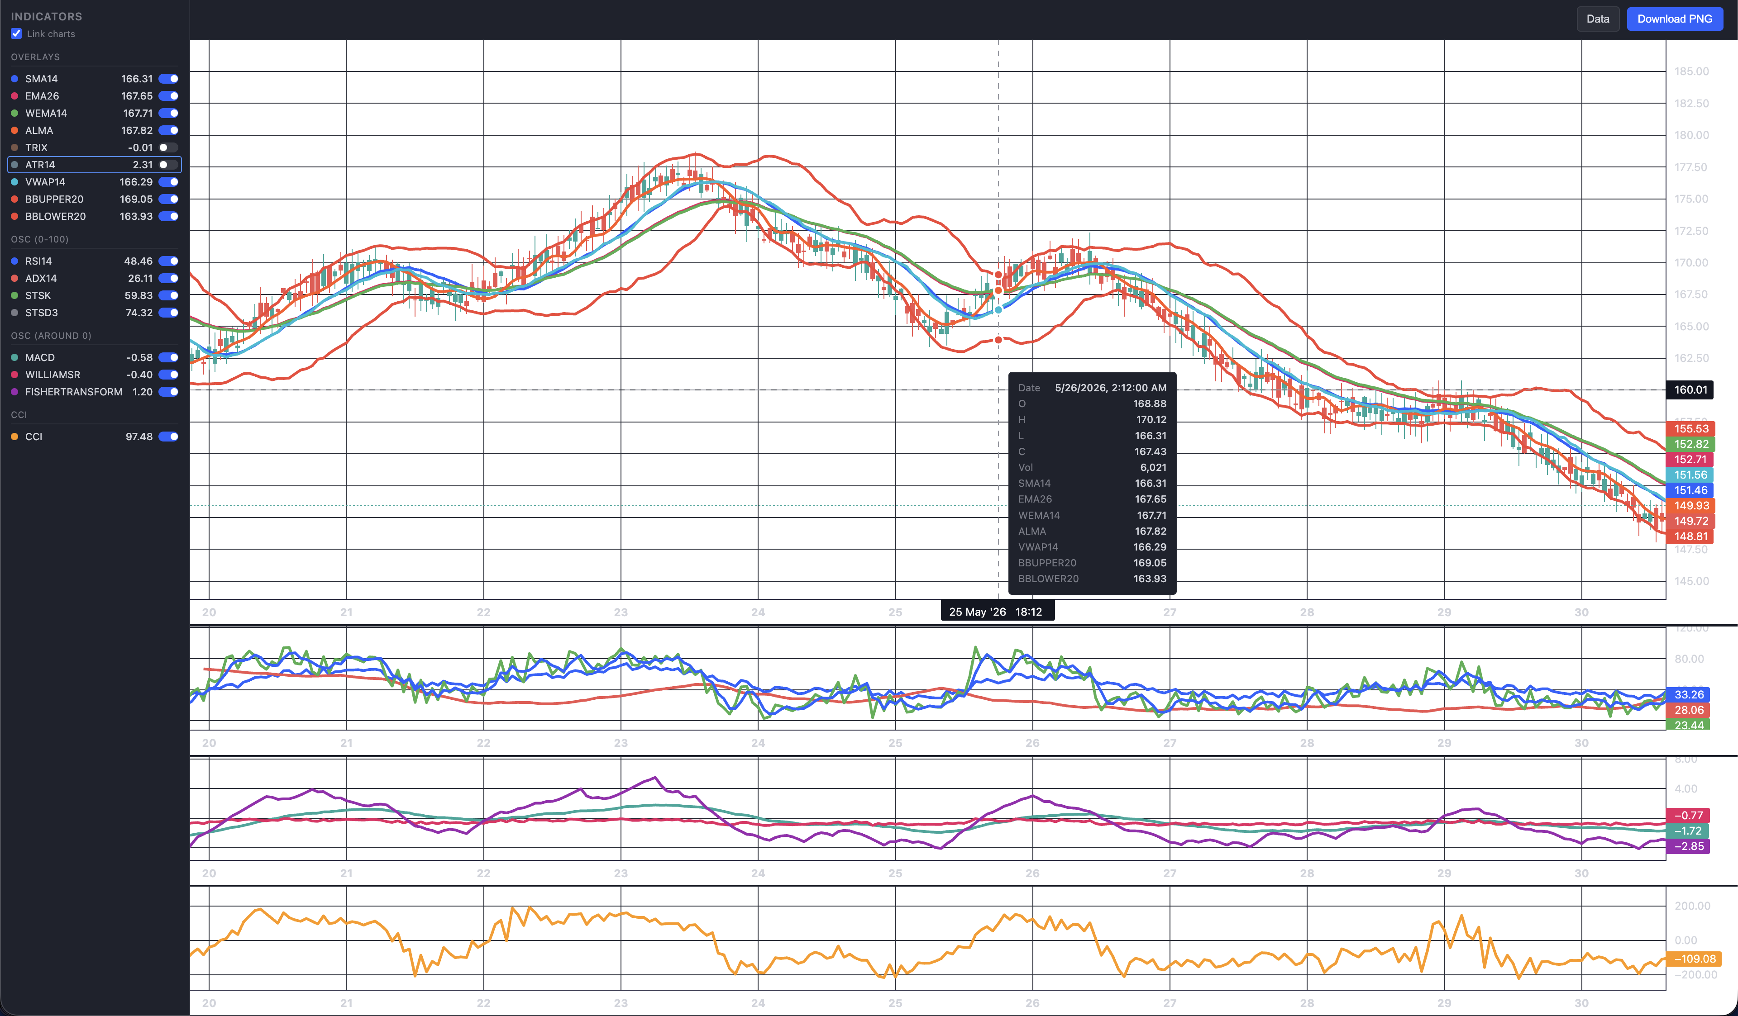Turn off the WEMA14 toggle
The width and height of the screenshot is (1738, 1016).
pos(168,113)
